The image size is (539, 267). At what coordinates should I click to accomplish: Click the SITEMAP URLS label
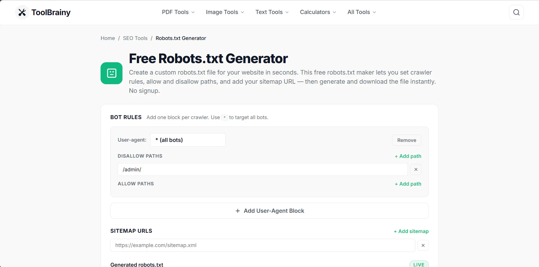[x=131, y=231]
